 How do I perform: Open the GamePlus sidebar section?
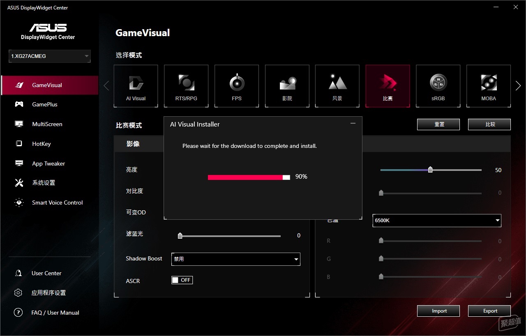pyautogui.click(x=45, y=104)
